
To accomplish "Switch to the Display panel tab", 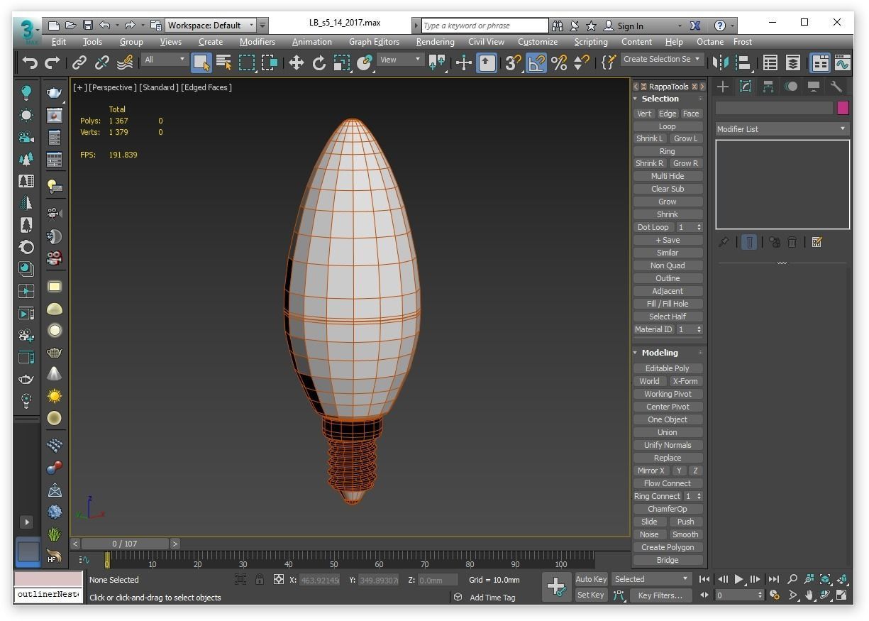I will 814,87.
